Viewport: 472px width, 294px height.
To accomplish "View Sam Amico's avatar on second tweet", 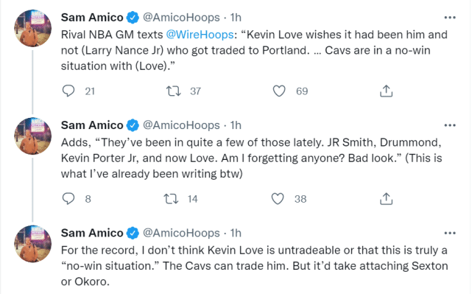I will [32, 136].
